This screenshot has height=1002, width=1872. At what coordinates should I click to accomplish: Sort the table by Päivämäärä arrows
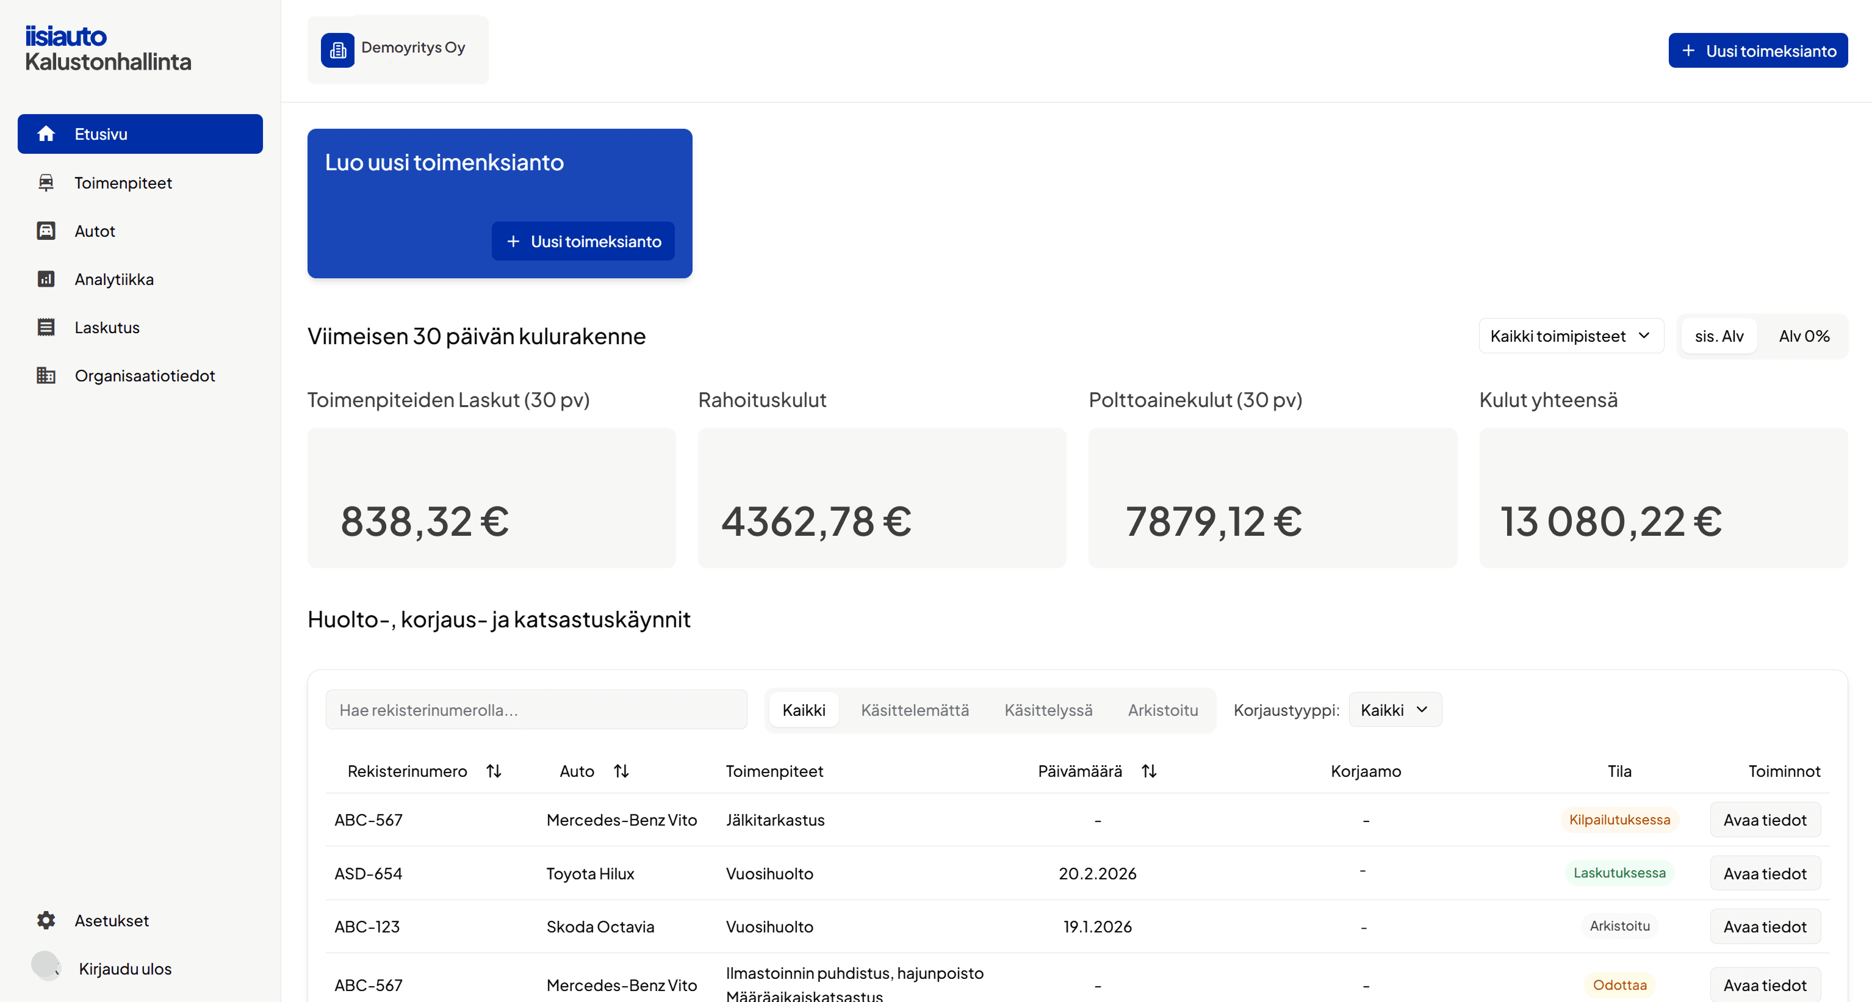coord(1149,771)
